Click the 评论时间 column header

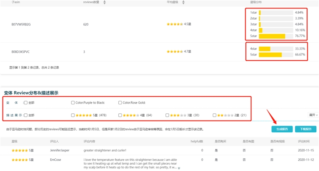(x=304, y=141)
